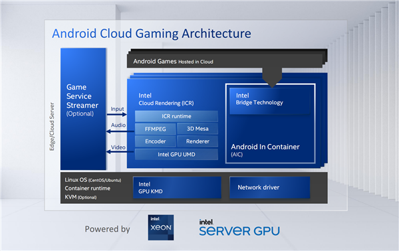The width and height of the screenshot is (399, 251).
Task: Click the Network driver box
Action: coord(270,187)
